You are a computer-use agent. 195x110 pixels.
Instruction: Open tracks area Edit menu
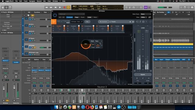(x=30, y=12)
